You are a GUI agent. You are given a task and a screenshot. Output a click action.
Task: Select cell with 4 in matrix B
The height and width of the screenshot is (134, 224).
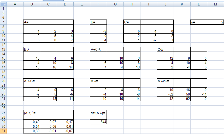pos(99,40)
